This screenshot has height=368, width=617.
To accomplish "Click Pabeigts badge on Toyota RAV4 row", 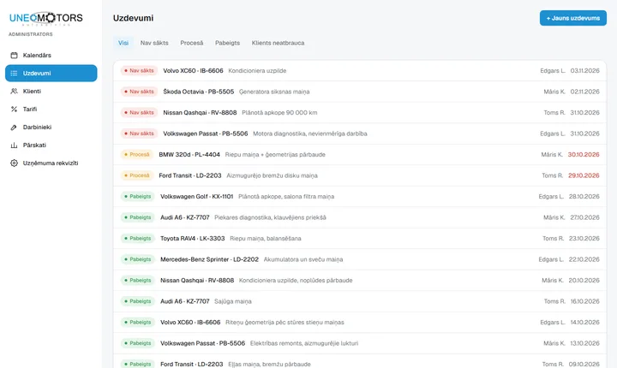I will [138, 238].
